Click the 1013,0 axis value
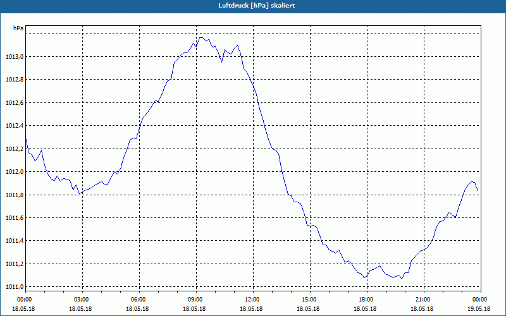Screen dimensions: 506x316 [15, 57]
